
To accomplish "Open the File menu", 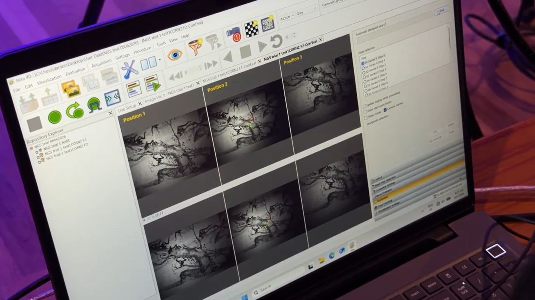I will (16, 90).
